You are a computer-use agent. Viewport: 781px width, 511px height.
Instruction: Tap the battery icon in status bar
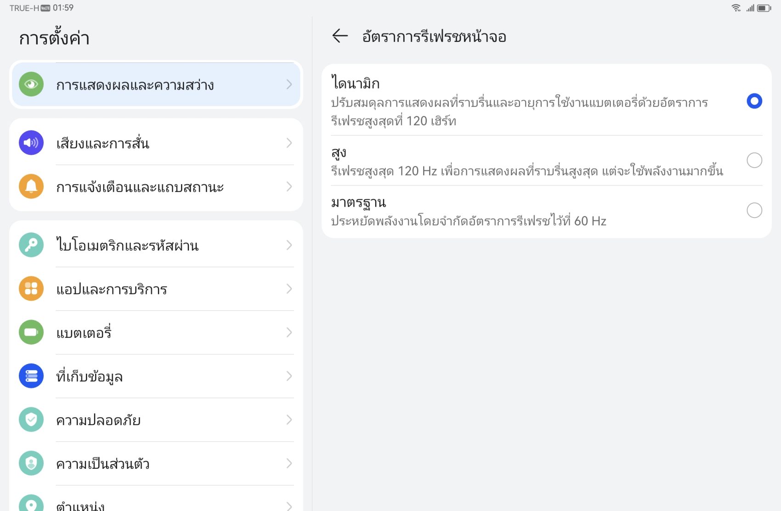[764, 8]
